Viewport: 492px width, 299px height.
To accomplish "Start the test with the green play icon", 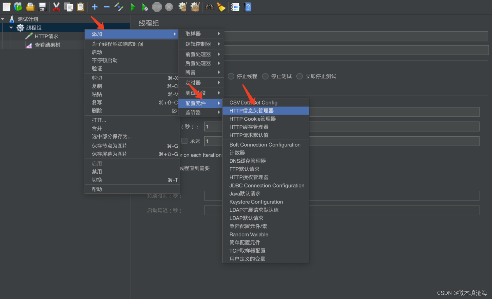I will 133,7.
